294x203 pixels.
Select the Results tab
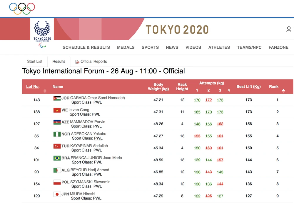pos(59,61)
